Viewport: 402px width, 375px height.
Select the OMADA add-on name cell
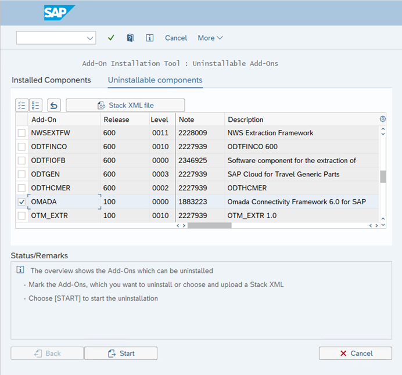tap(64, 202)
